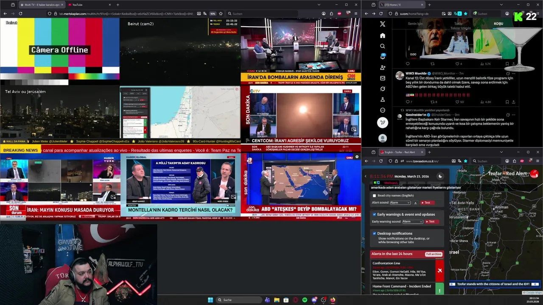Repost WW3 Monitör post showing 8 reposts
The image size is (543, 305).
click(434, 102)
